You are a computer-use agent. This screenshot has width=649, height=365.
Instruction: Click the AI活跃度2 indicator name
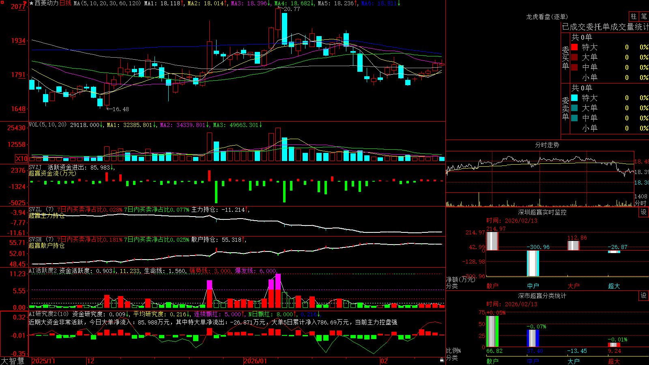43,271
